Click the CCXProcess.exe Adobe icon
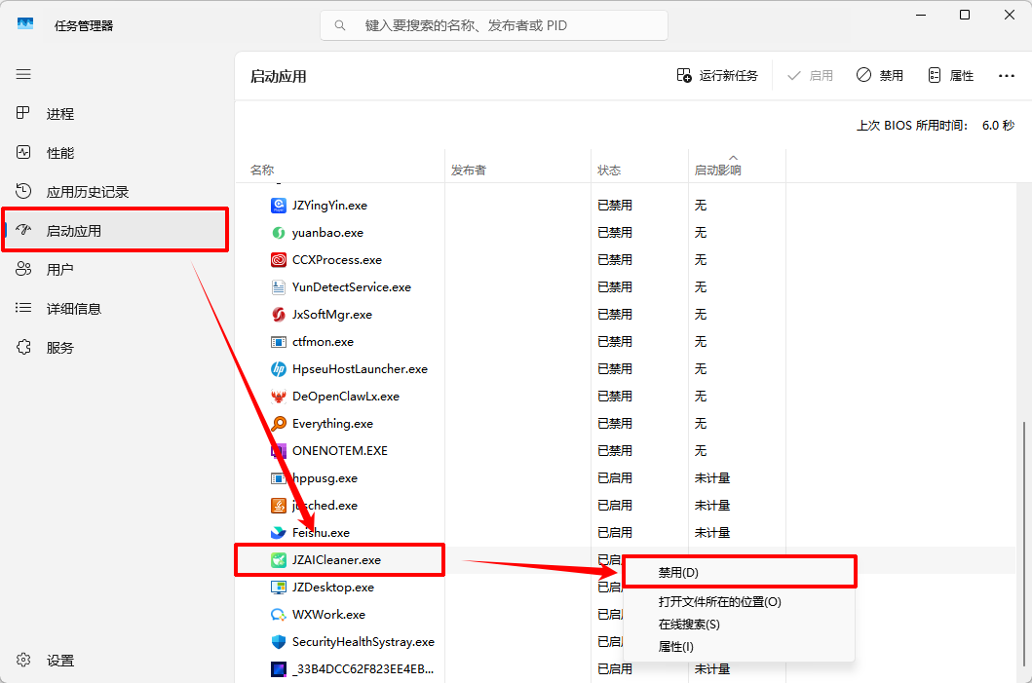Screen dimensions: 1032x683 (x=279, y=260)
